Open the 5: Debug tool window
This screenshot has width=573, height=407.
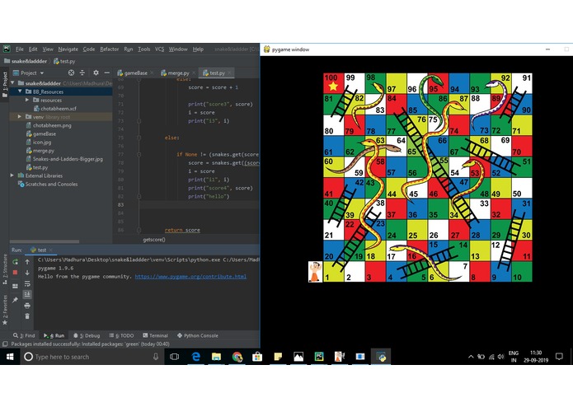[87, 335]
